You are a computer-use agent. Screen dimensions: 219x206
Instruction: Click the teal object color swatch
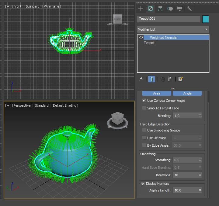[206, 19]
